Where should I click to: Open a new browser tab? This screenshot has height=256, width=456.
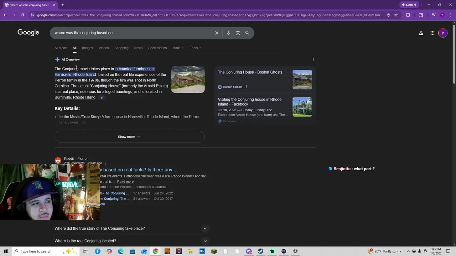click(x=63, y=5)
